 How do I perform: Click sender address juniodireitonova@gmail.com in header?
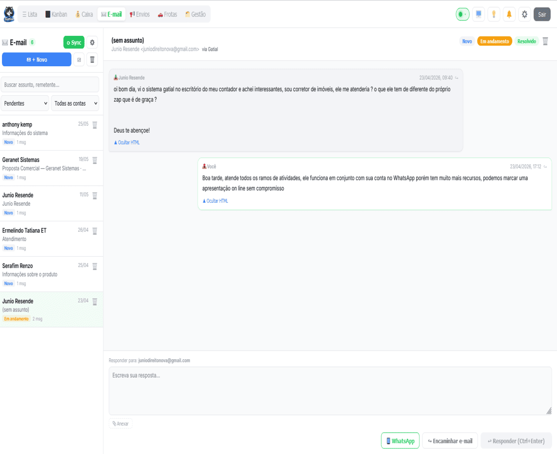coord(170,49)
